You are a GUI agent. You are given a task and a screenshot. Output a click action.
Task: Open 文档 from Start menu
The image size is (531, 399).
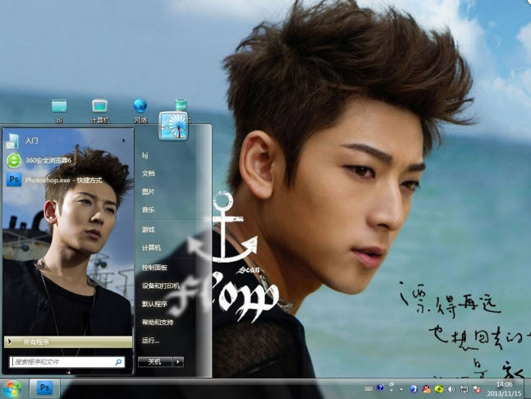pos(149,173)
